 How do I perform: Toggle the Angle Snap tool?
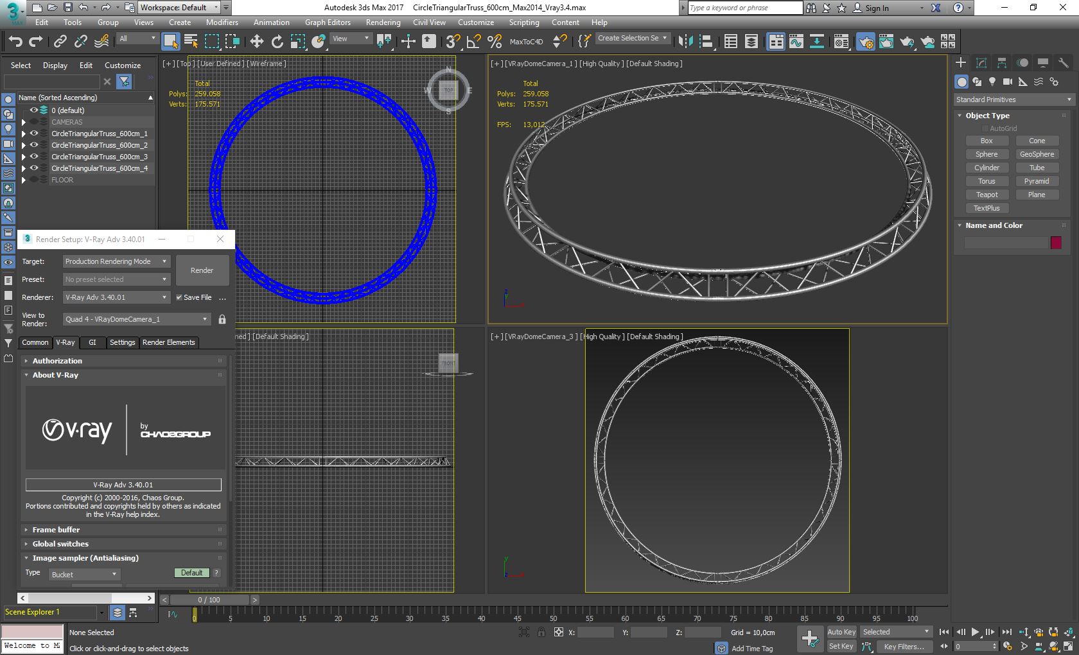473,42
